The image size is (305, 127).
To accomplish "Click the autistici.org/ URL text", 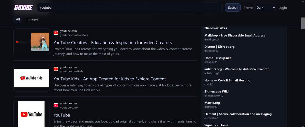I will tap(211, 73).
